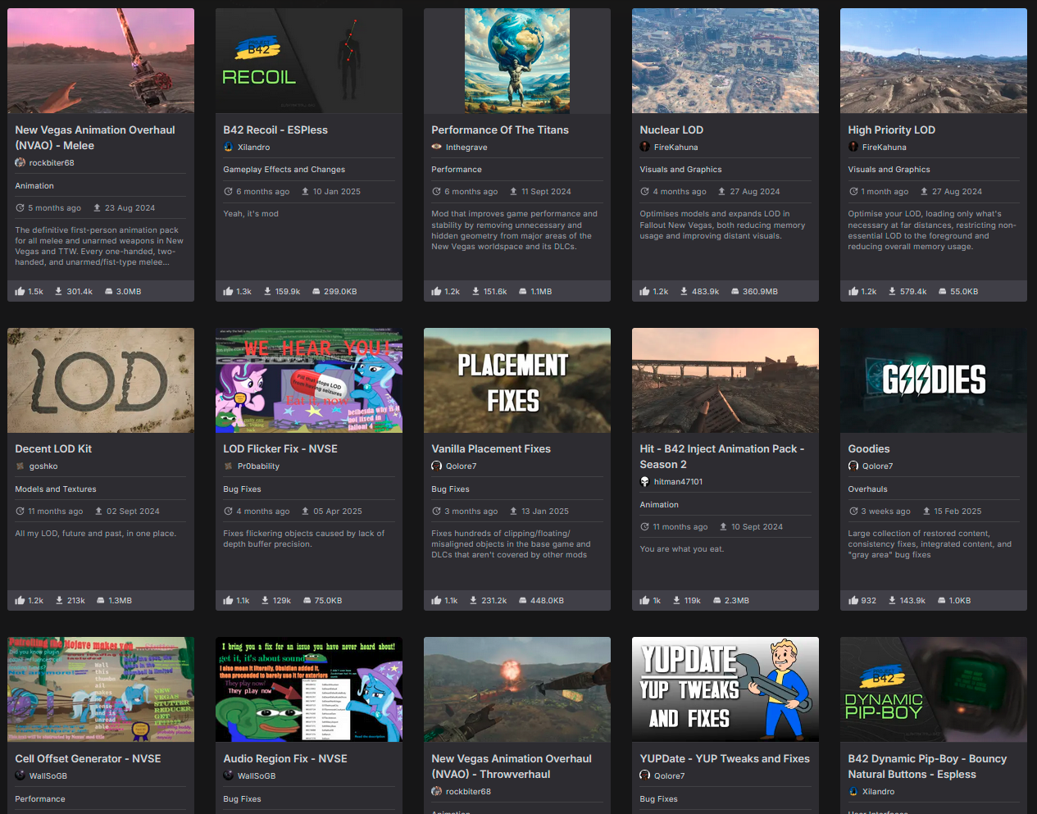Screen dimensions: 1037x814
Task: Click Xilandro avatar on B42 Dynamic Pip-Boy card
Action: (x=853, y=791)
